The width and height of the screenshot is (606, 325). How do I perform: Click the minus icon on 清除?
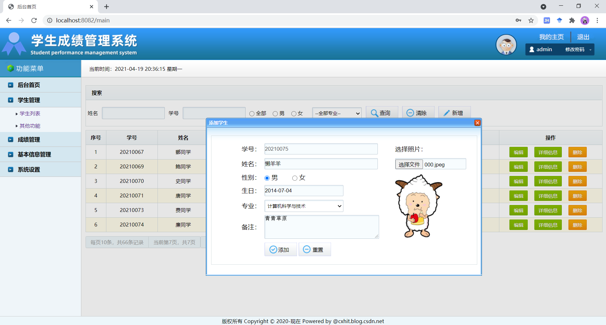coord(410,113)
